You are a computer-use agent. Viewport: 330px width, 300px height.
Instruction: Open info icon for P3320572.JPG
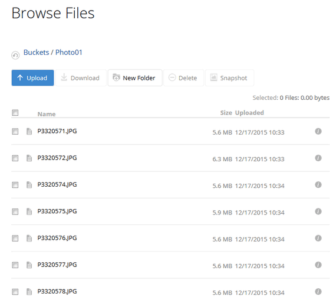coord(318,158)
